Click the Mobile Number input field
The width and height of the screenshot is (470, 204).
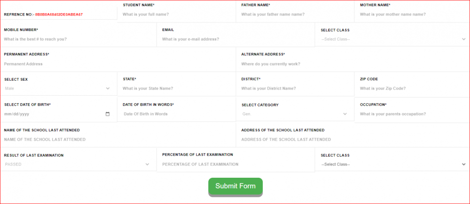click(78, 39)
